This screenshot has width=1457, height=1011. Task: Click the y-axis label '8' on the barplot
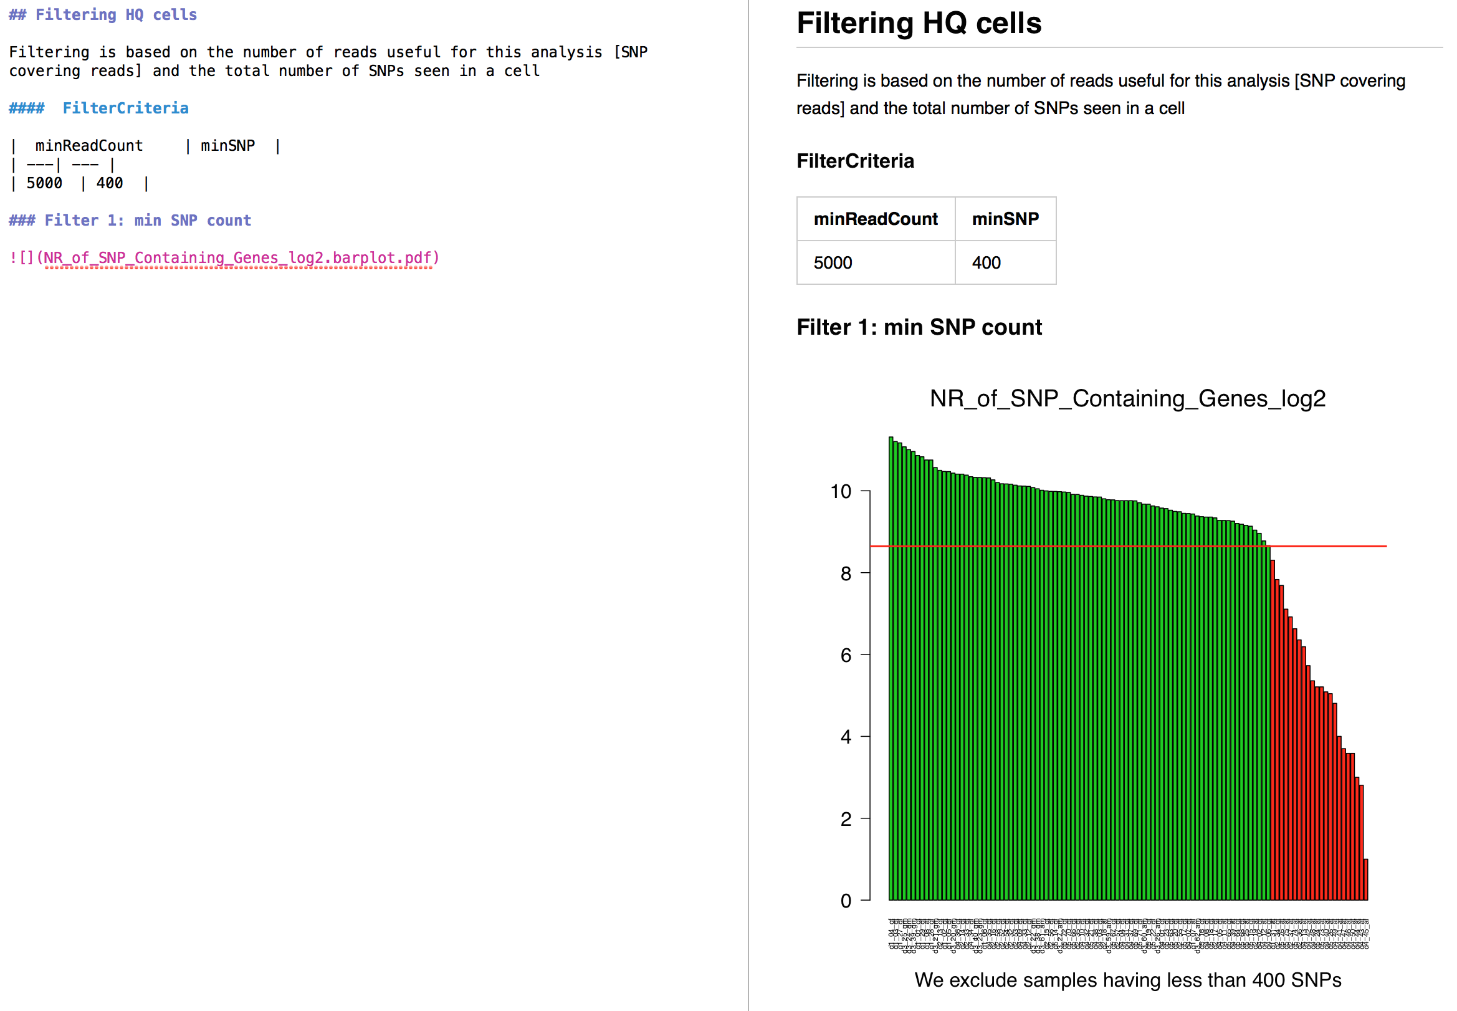[845, 574]
